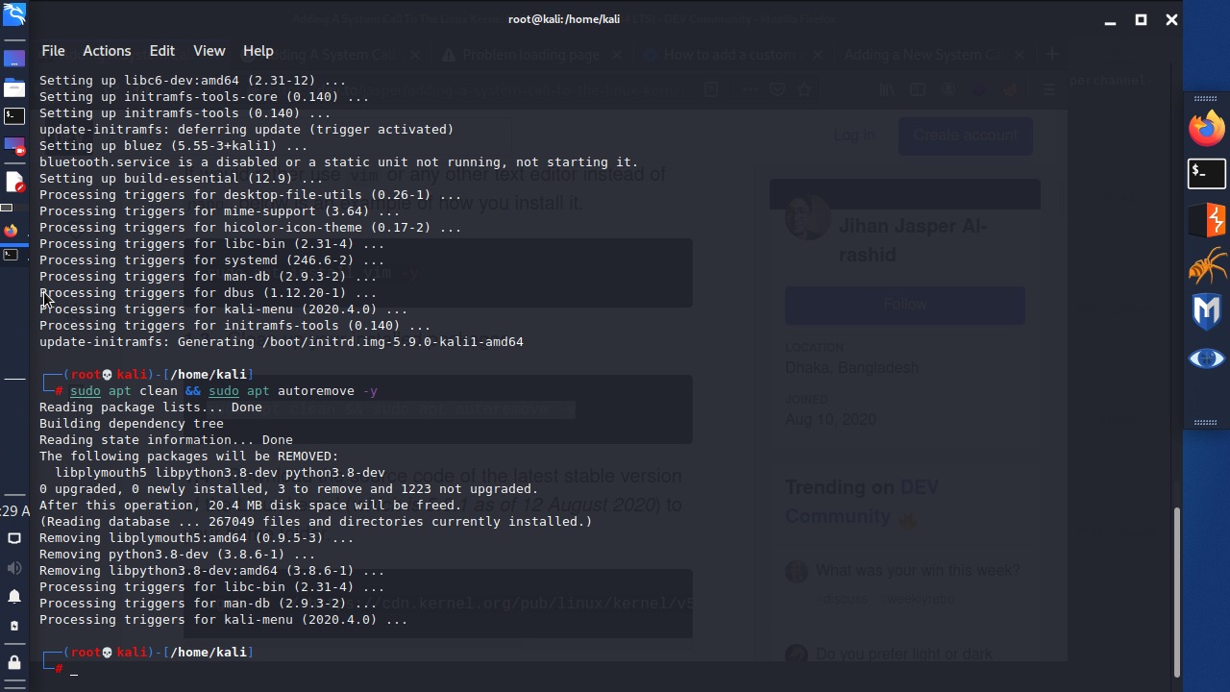Click the orange spider icon in the dock
1230x692 pixels.
(1207, 266)
